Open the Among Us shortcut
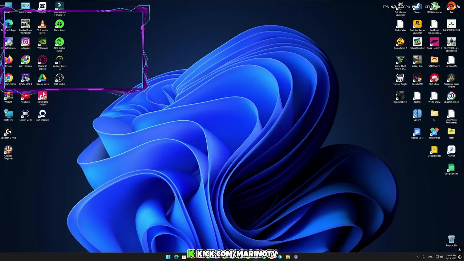The height and width of the screenshot is (261, 464). (451, 62)
